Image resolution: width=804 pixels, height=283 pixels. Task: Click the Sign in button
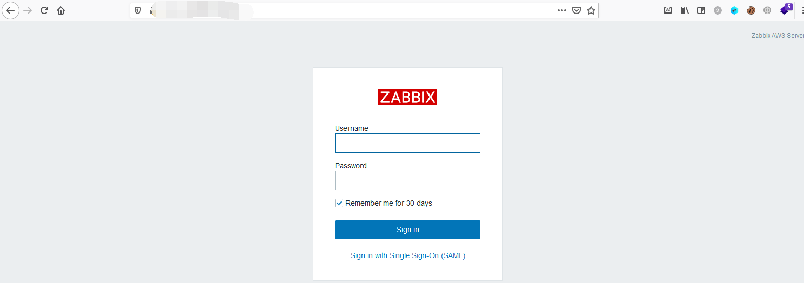[408, 230]
